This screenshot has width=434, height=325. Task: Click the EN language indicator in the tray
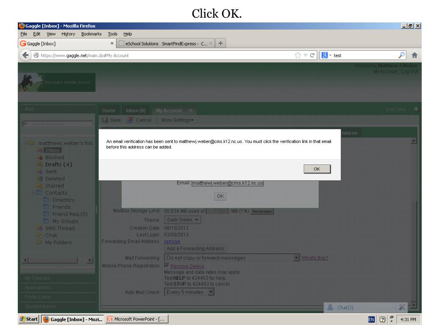[x=371, y=319]
